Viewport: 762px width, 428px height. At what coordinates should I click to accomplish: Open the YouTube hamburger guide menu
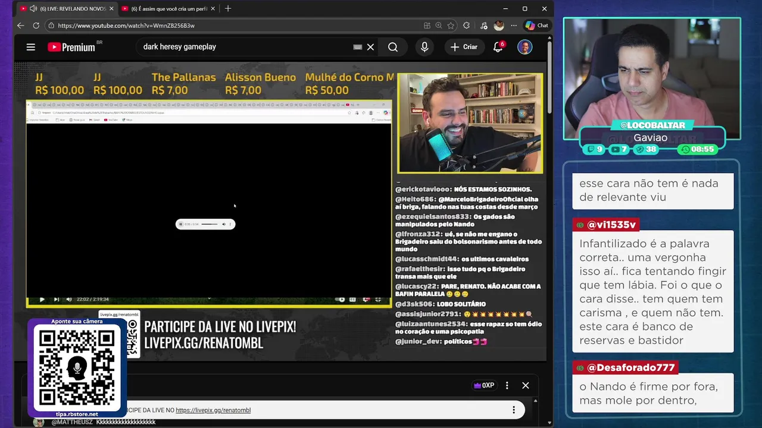tap(31, 47)
